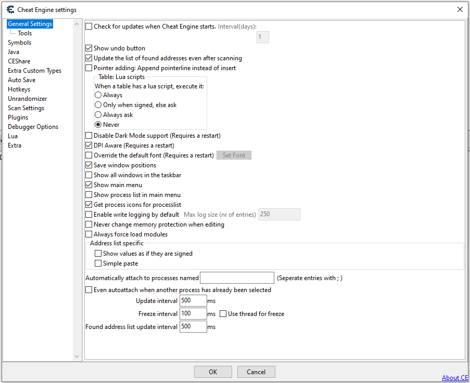The height and width of the screenshot is (383, 470).
Task: Toggle update found addresses after scanning
Action: [x=88, y=58]
